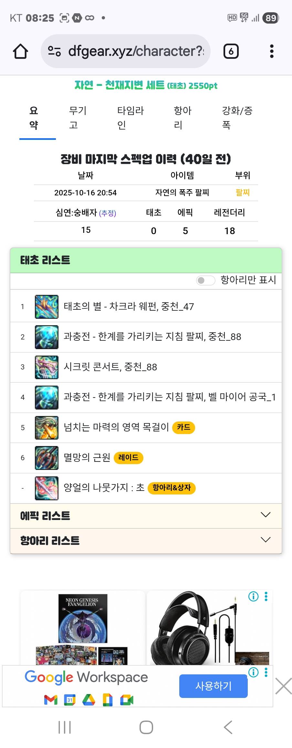
Task: Open the Neon Genesis Evangelion ad thumbnail
Action: (83, 628)
